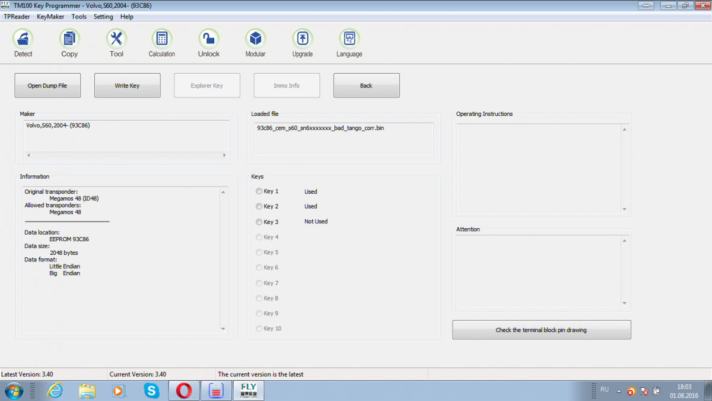Click the Operating Instructions scroll-up arrow
Viewport: 712px width, 401px height.
pyautogui.click(x=624, y=128)
